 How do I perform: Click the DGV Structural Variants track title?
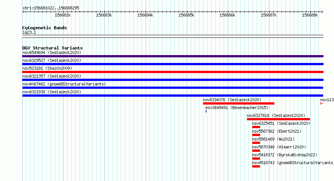pos(53,48)
